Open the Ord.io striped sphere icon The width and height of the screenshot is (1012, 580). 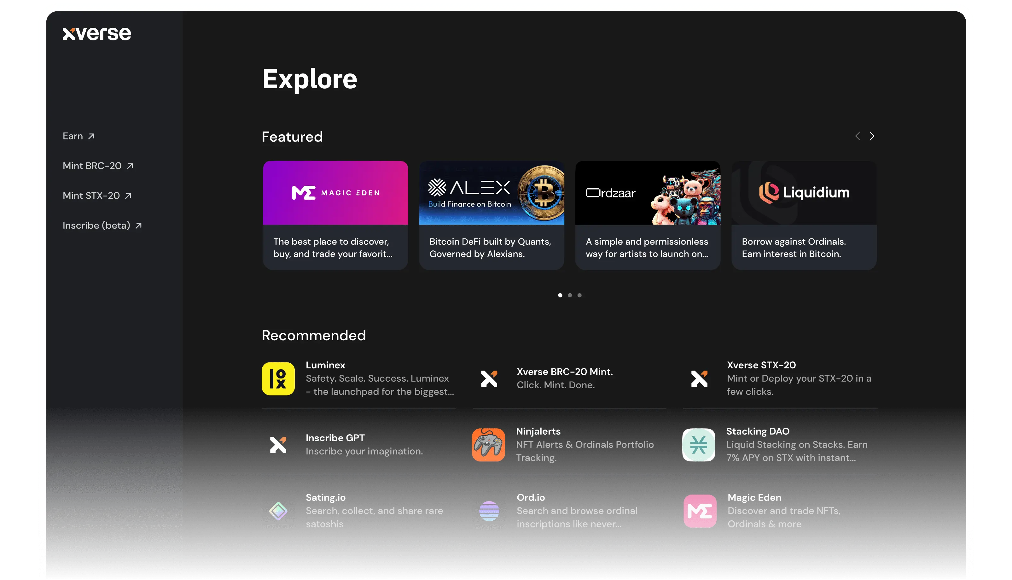pos(489,511)
